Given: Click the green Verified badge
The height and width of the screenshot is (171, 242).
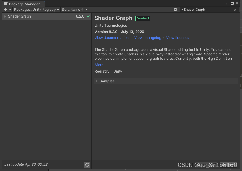Looking at the screenshot, I should [x=143, y=18].
